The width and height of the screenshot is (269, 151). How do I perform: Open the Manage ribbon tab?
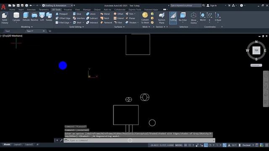click(87, 10)
